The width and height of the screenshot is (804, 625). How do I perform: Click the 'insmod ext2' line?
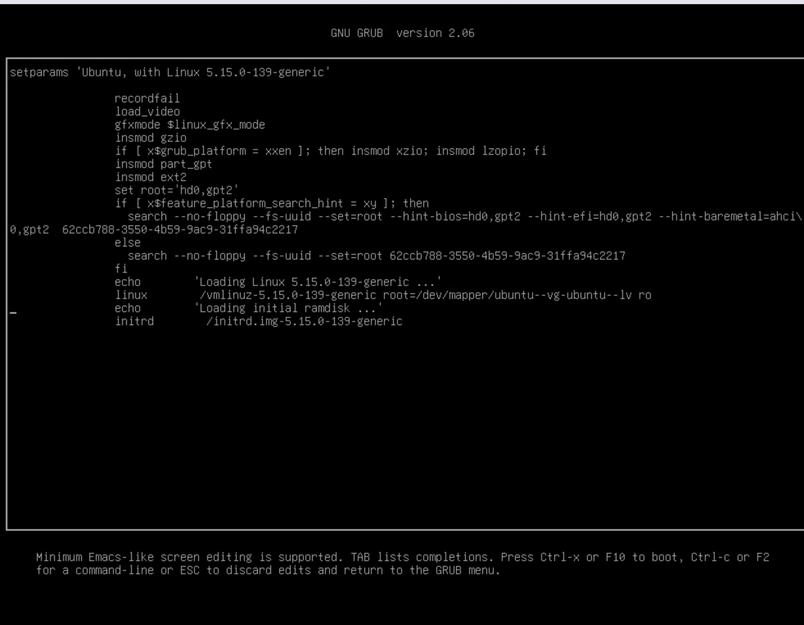click(x=150, y=177)
